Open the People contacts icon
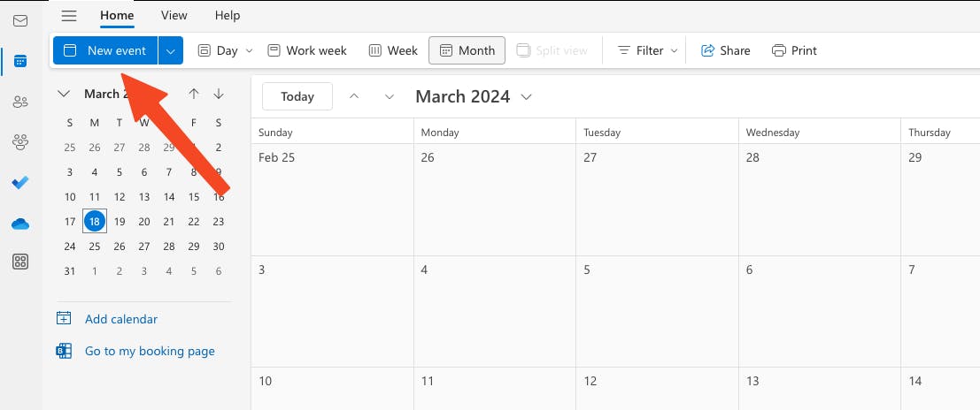 pyautogui.click(x=20, y=102)
